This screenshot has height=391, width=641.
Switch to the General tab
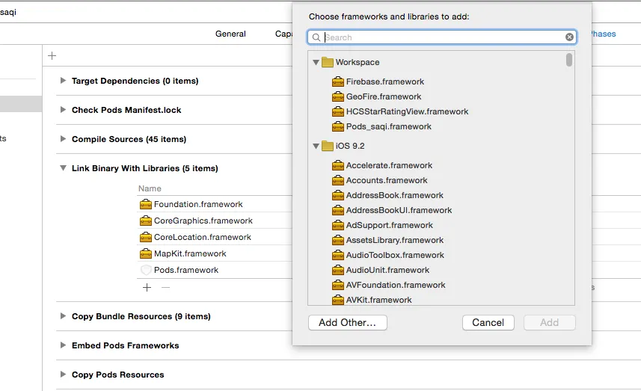[x=230, y=34]
